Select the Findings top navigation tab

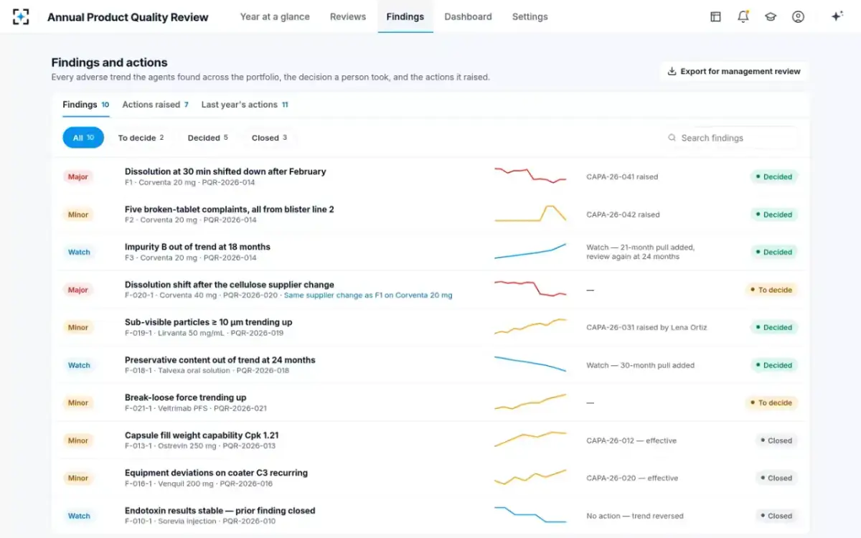click(405, 16)
